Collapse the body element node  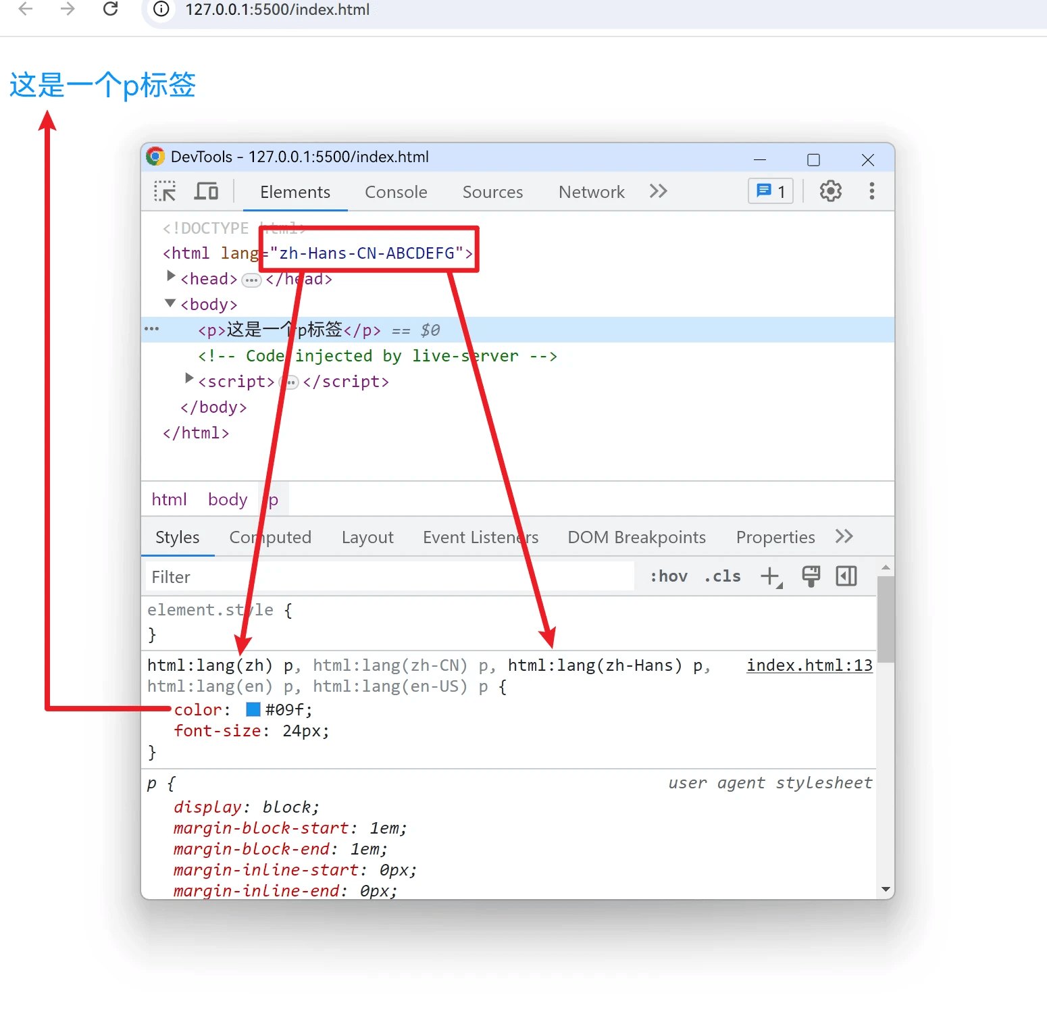point(171,303)
